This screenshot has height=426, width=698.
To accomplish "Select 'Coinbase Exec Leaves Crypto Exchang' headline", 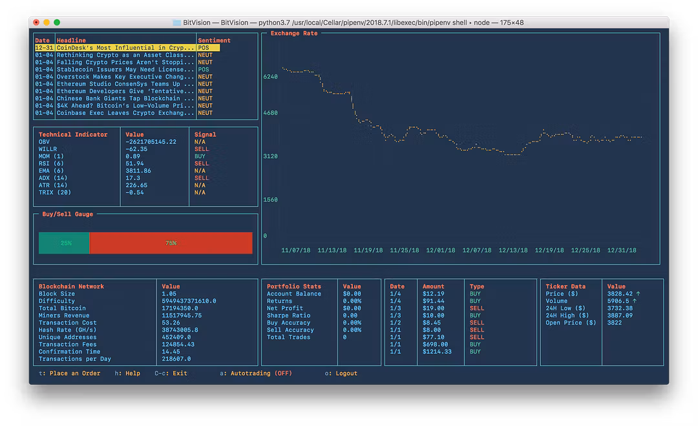I will (127, 113).
